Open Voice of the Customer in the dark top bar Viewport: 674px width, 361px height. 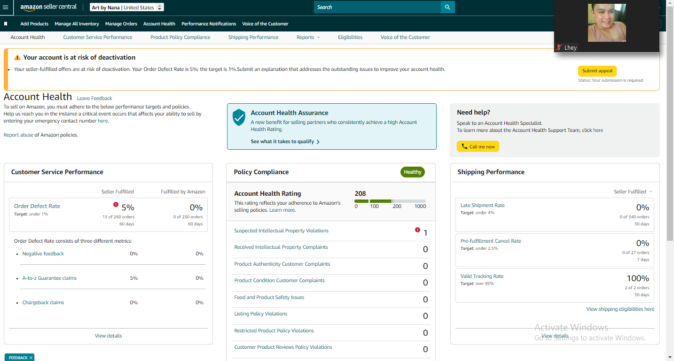pyautogui.click(x=265, y=23)
